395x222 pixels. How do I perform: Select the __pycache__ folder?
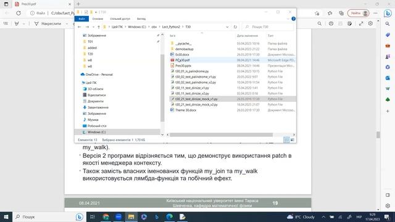[x=183, y=44]
